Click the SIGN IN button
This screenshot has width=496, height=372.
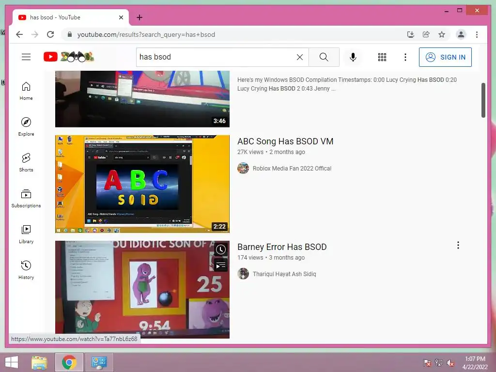(x=445, y=57)
